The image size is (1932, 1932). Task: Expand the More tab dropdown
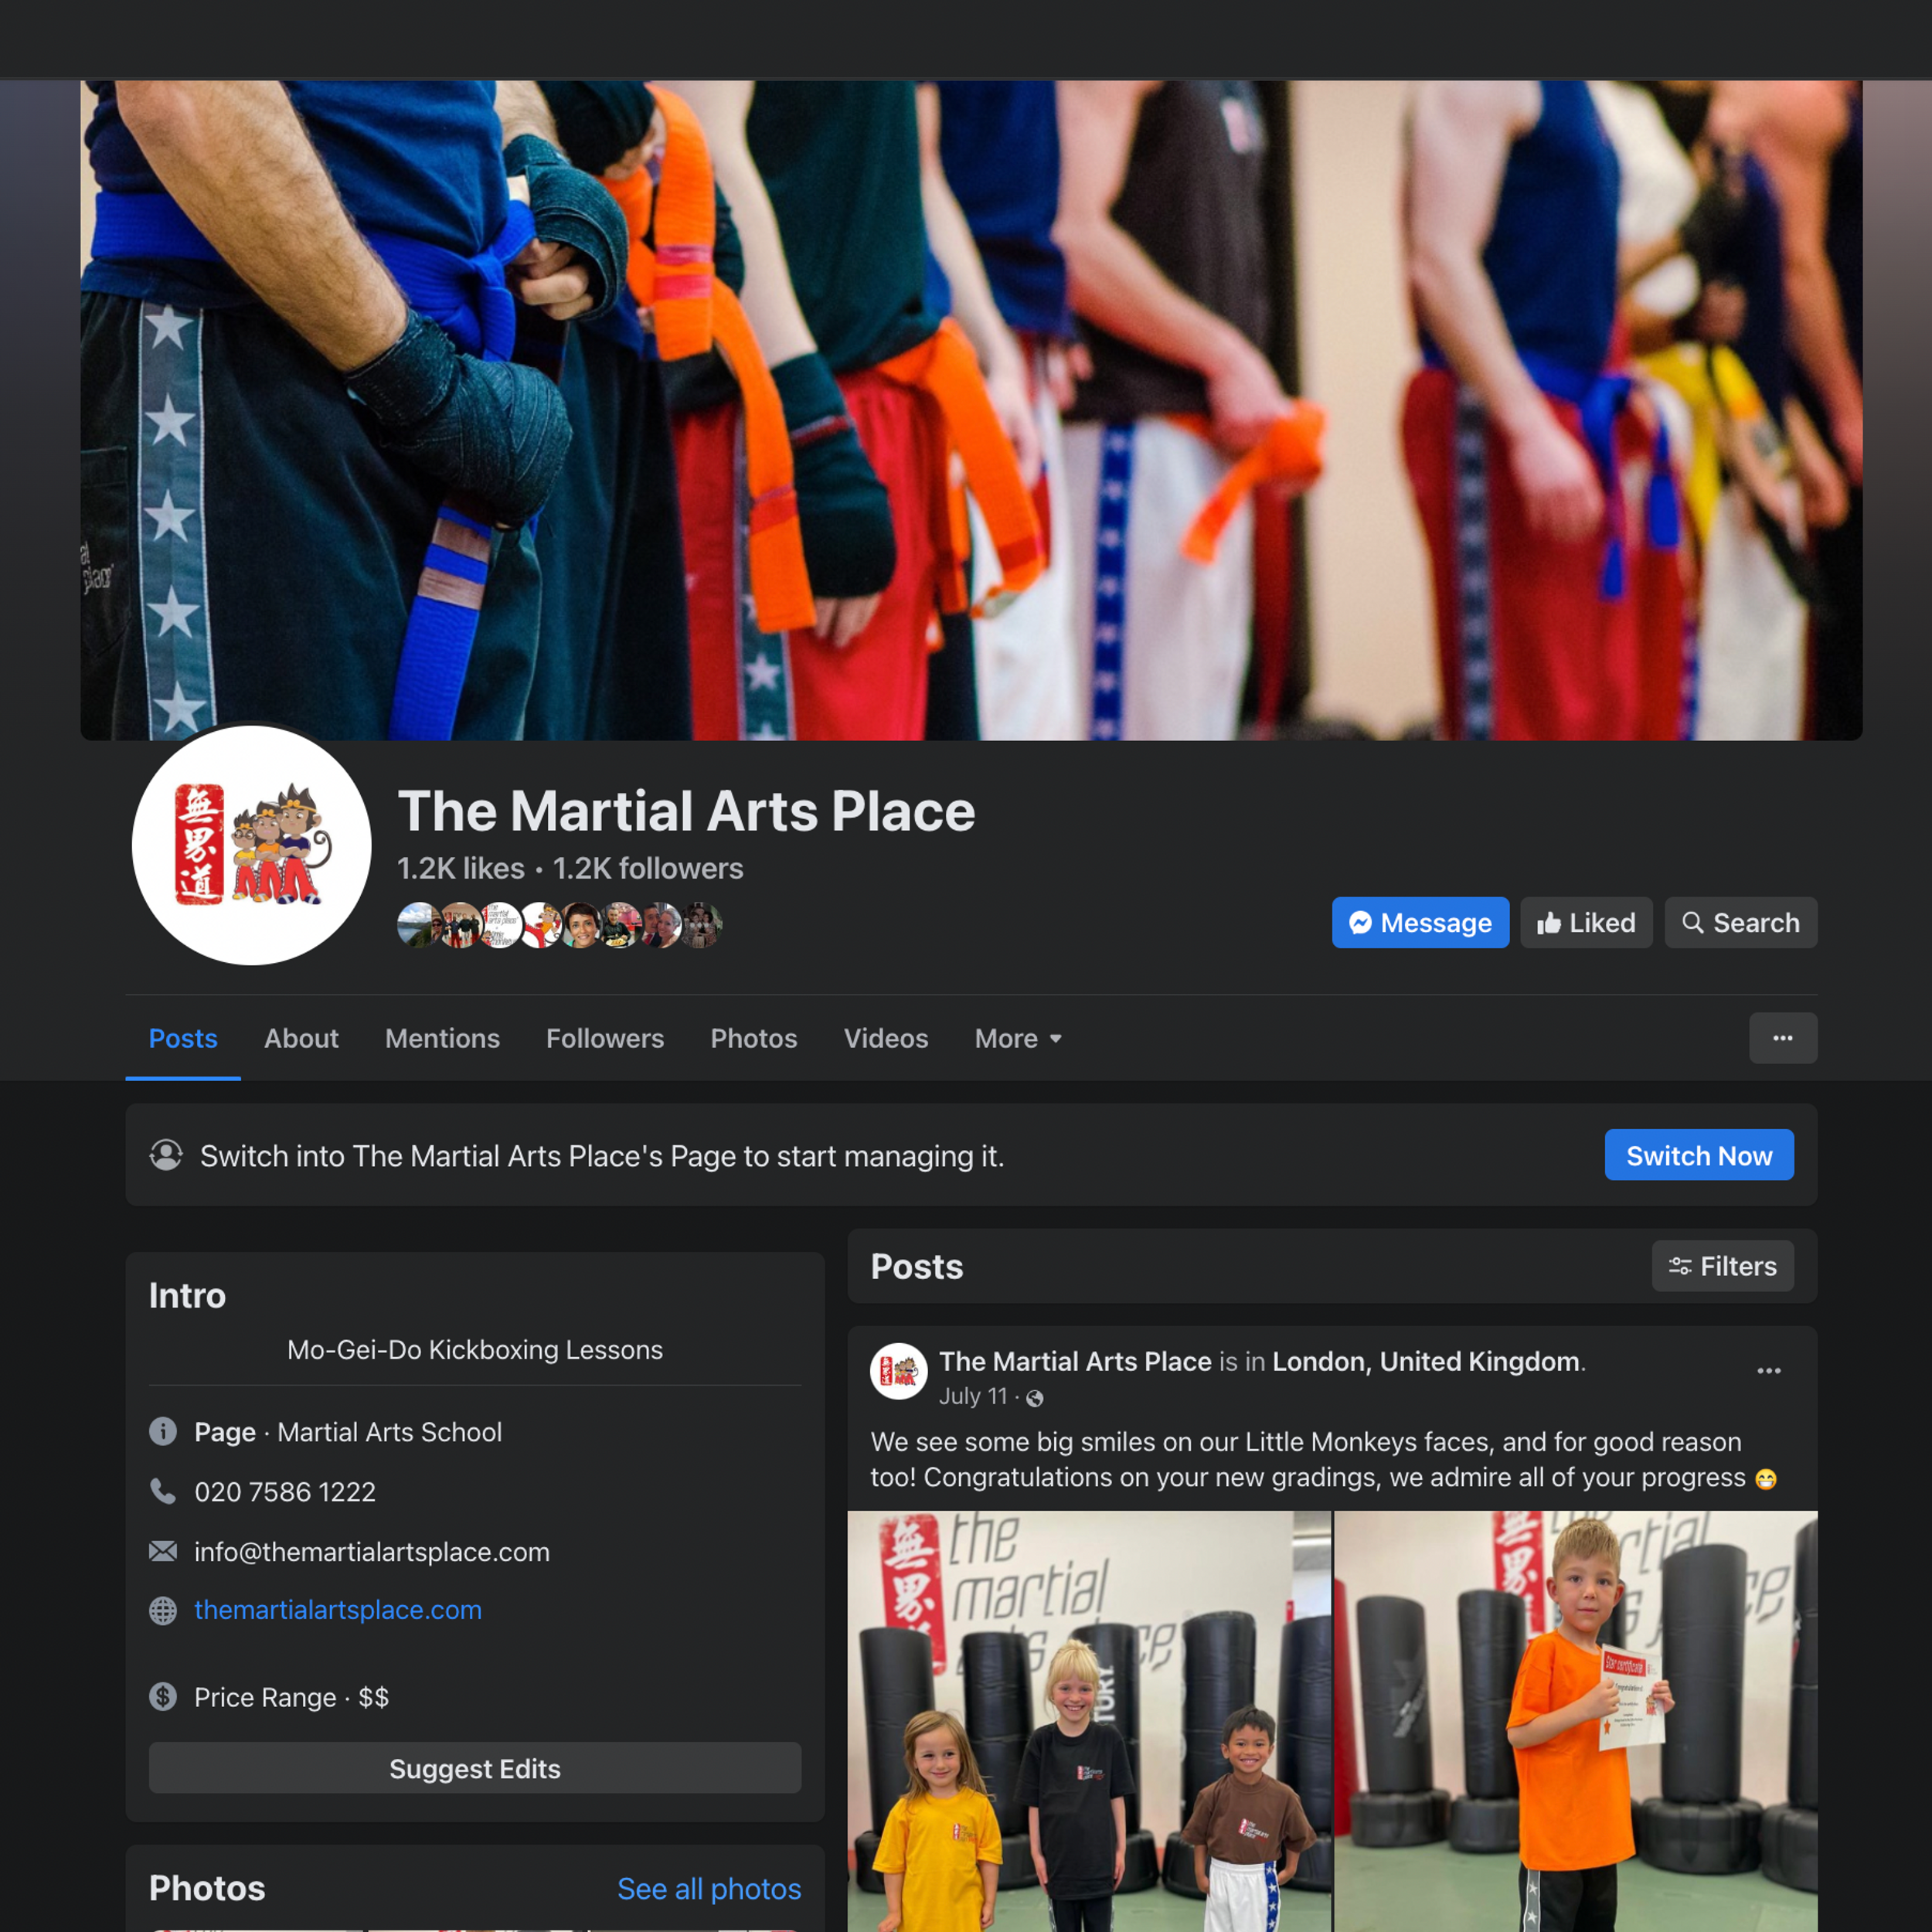pos(1018,1038)
